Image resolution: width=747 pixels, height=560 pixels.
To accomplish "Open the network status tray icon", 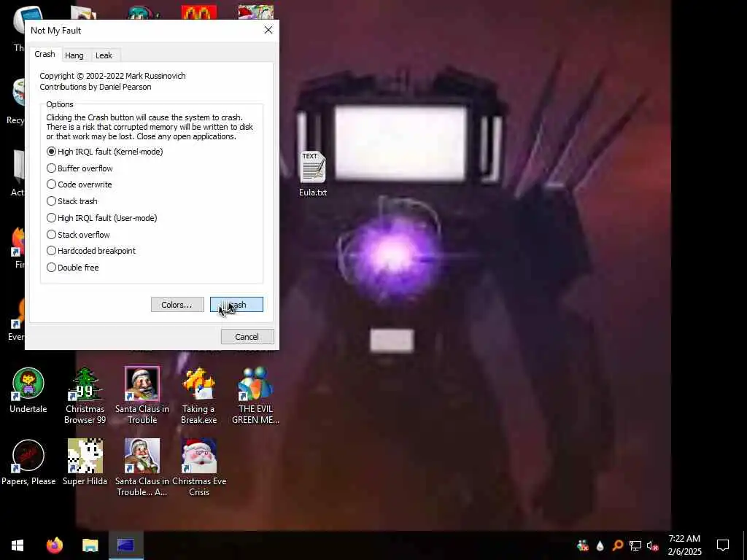I will [x=635, y=545].
